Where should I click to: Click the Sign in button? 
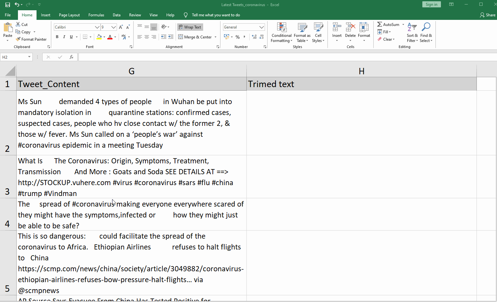coord(432,4)
